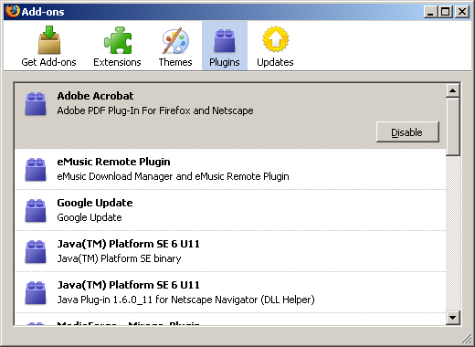
Task: Click brick icon for Java DLL Helper plugin
Action: 36,293
